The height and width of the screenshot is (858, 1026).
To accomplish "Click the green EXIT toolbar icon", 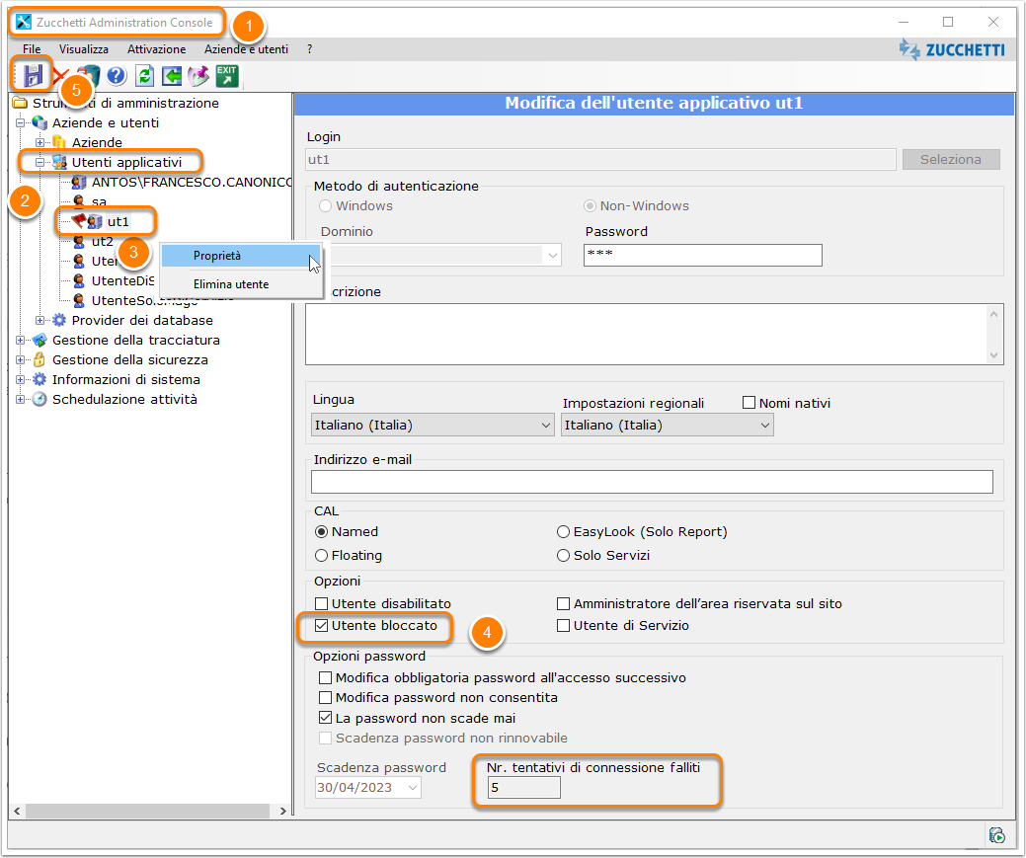I will [x=226, y=76].
